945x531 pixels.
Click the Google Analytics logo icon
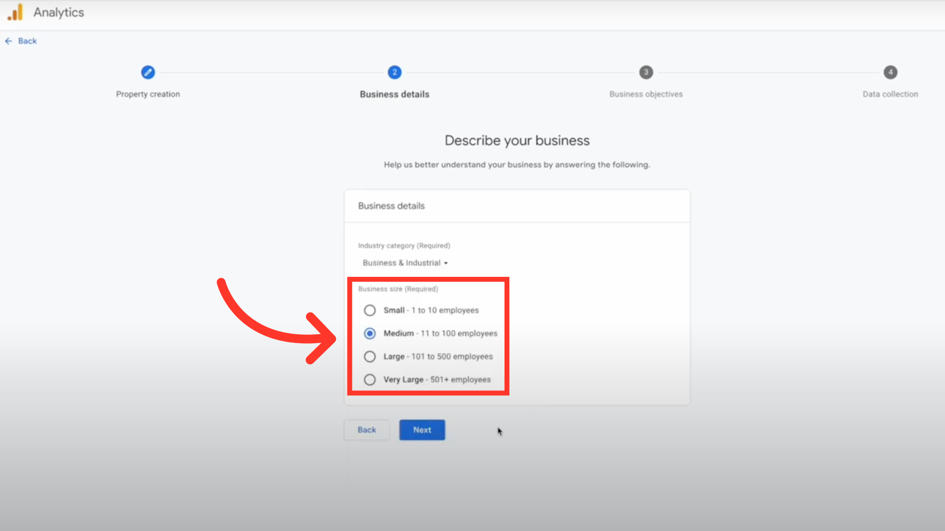(15, 12)
